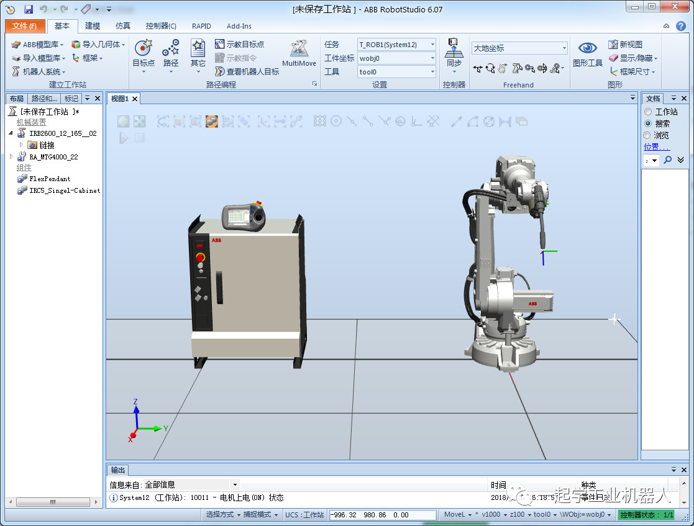This screenshot has width=694, height=526.
Task: Click the save icon in title bar
Action: click(29, 9)
